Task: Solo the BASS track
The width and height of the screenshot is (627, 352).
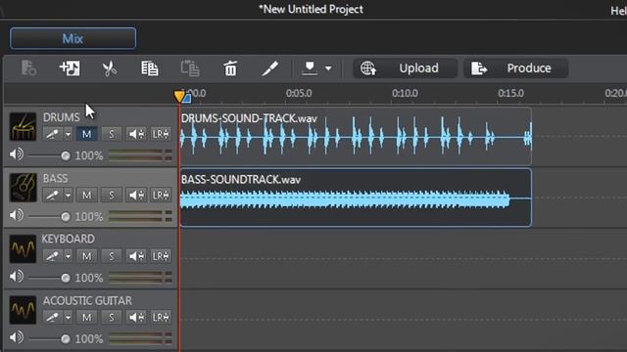Action: tap(111, 196)
